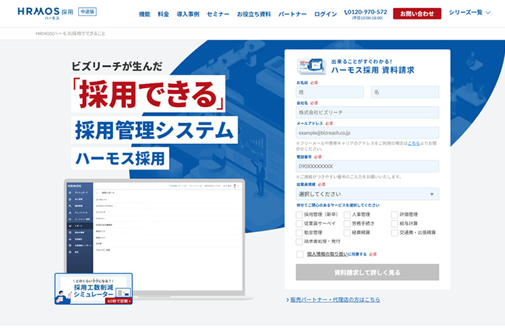Expand the シリーズ一覧 dropdown
Screen dimensions: 505x328
(x=469, y=13)
